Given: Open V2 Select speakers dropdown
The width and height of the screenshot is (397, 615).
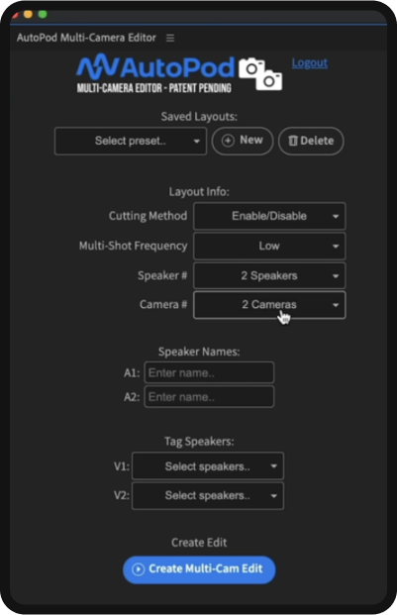Looking at the screenshot, I should click(208, 496).
